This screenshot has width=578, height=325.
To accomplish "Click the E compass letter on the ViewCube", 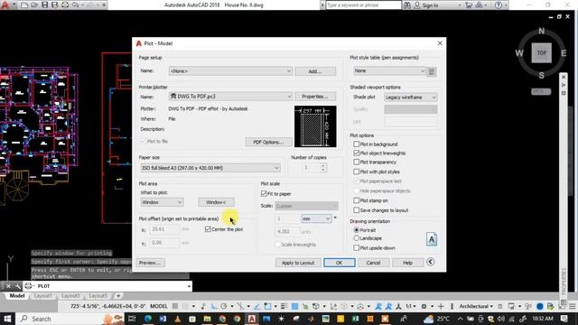I will [x=564, y=53].
